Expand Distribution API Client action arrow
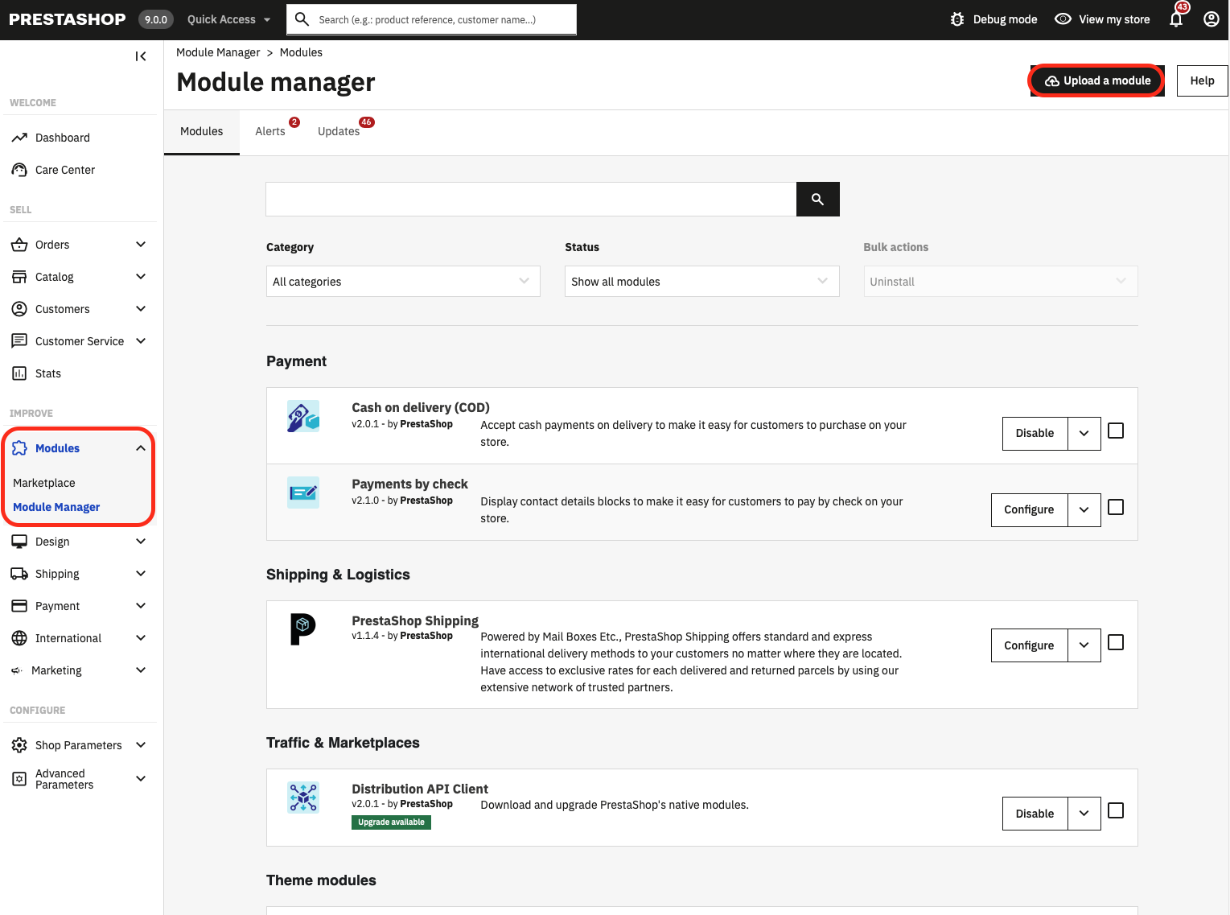This screenshot has height=915, width=1230. (1084, 814)
